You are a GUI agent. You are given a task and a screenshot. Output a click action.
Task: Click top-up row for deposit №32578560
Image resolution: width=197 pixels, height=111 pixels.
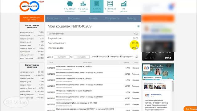pos(93,98)
